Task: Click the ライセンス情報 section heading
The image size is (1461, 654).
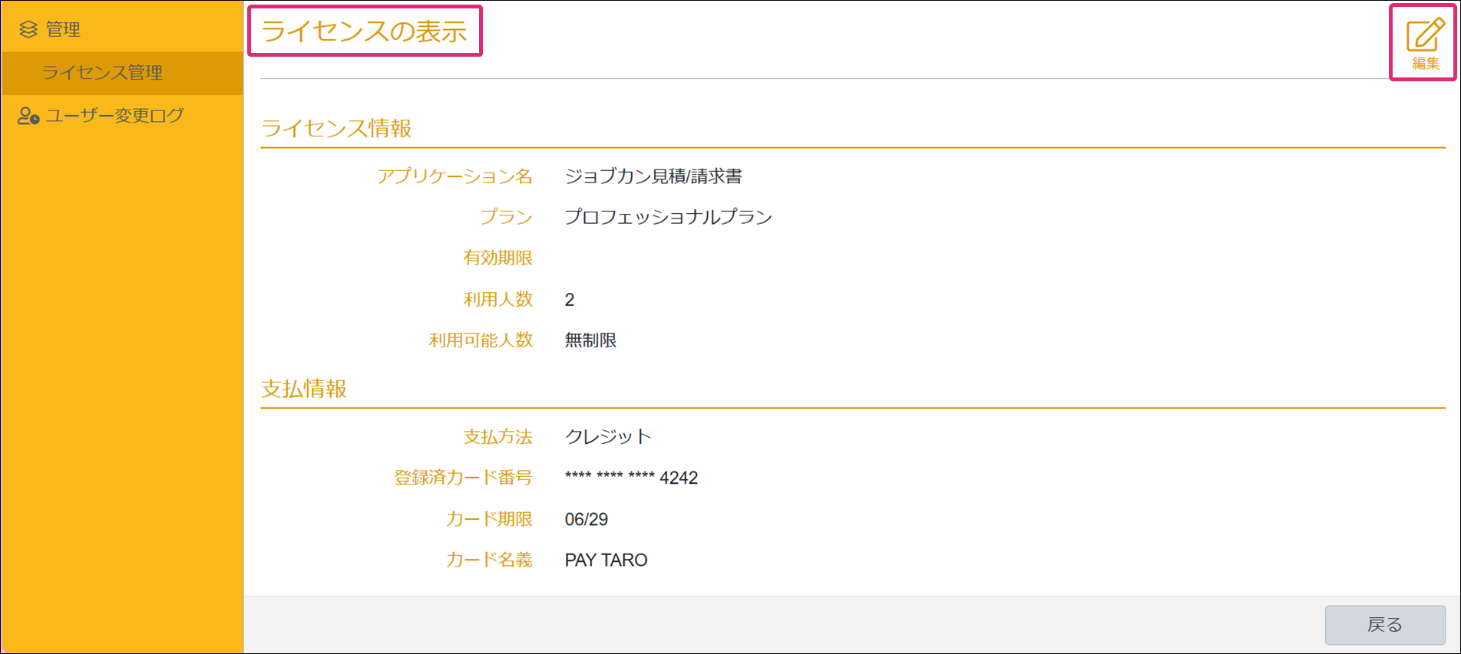Action: tap(336, 128)
